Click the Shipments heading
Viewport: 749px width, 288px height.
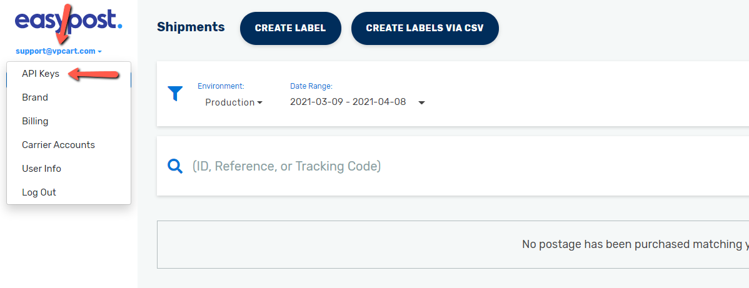coord(191,27)
